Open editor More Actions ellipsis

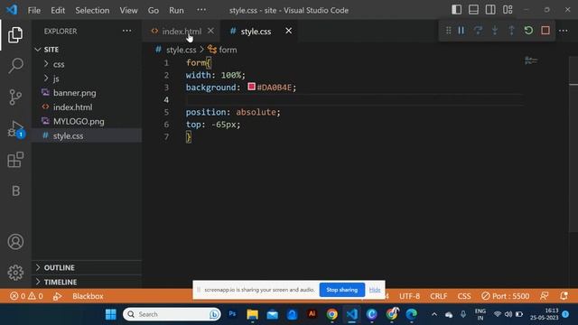[x=564, y=31]
